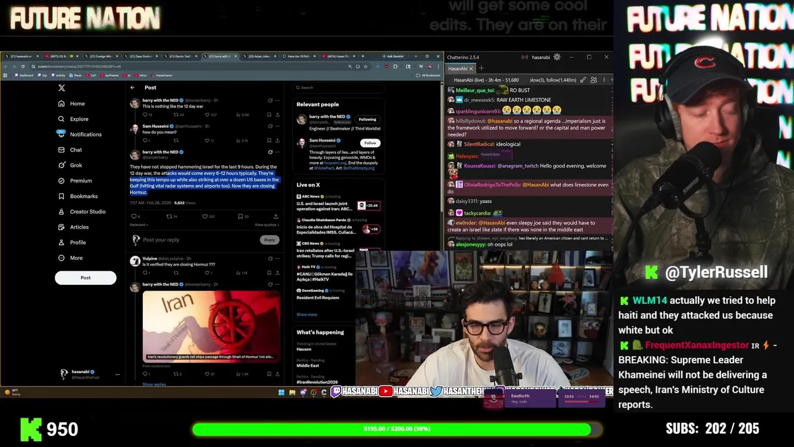
Task: Open more options on Vulpine's reply
Action: pos(277,258)
